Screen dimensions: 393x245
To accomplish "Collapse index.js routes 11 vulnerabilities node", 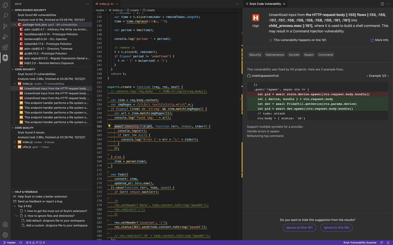I will coord(15,84).
